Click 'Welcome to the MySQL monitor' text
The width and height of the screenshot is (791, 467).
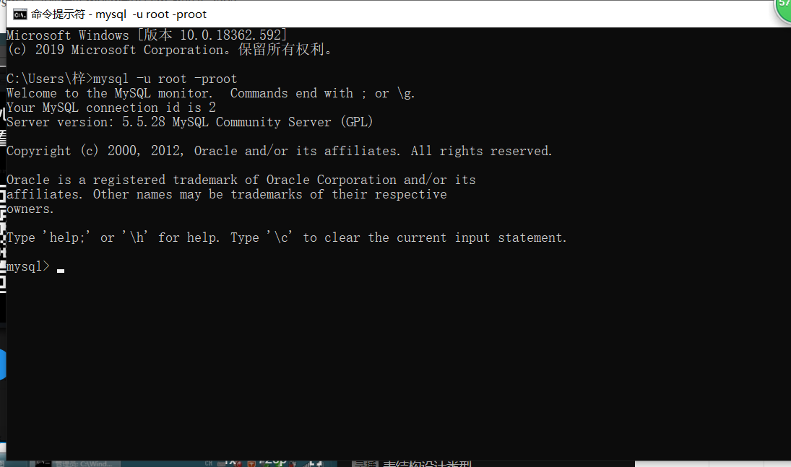[x=109, y=94]
